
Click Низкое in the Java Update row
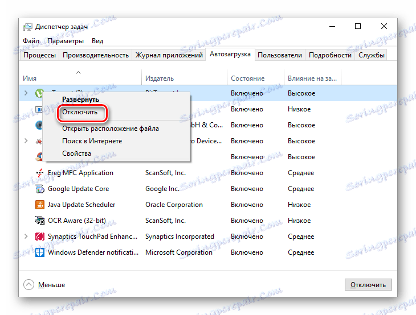(299, 205)
